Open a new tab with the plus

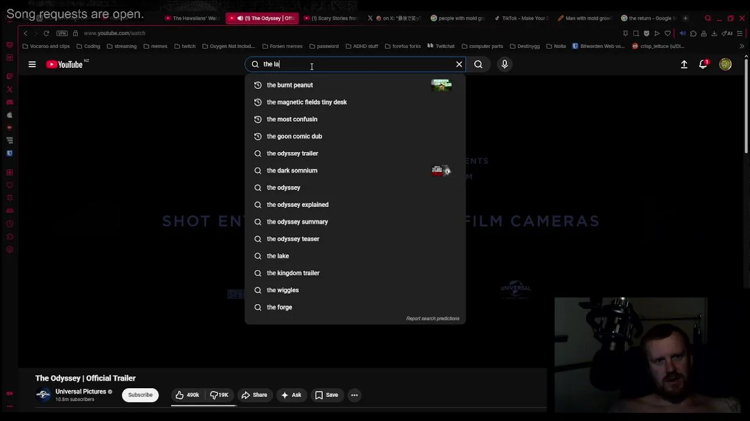click(x=685, y=18)
